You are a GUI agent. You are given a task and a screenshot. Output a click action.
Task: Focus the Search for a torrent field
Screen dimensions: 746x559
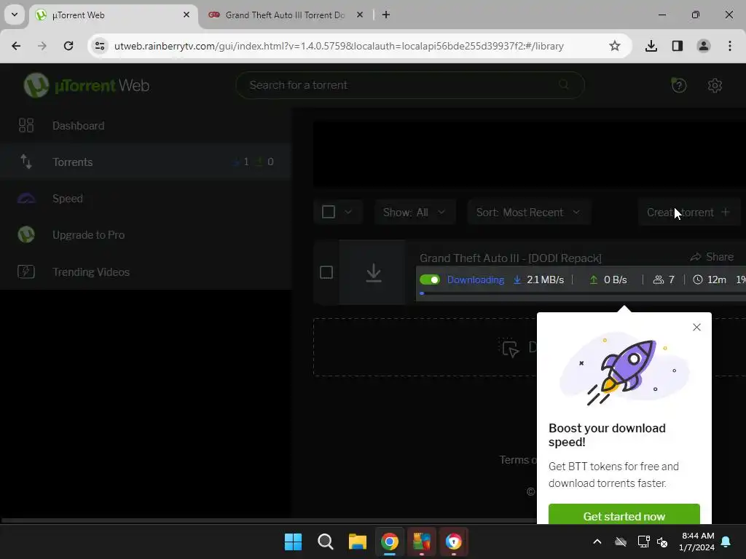[409, 85]
